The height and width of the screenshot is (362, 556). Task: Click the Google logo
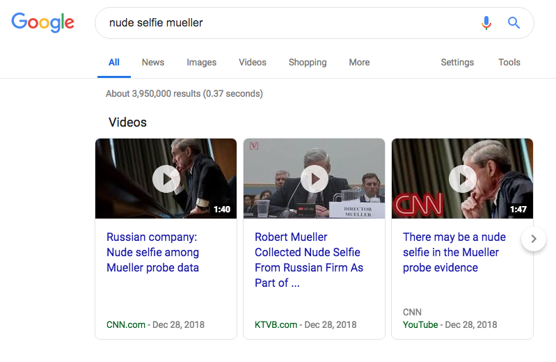point(42,22)
